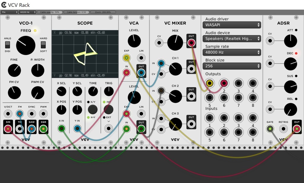Open the 44100 Hz engine rate menu

pos(27,12)
